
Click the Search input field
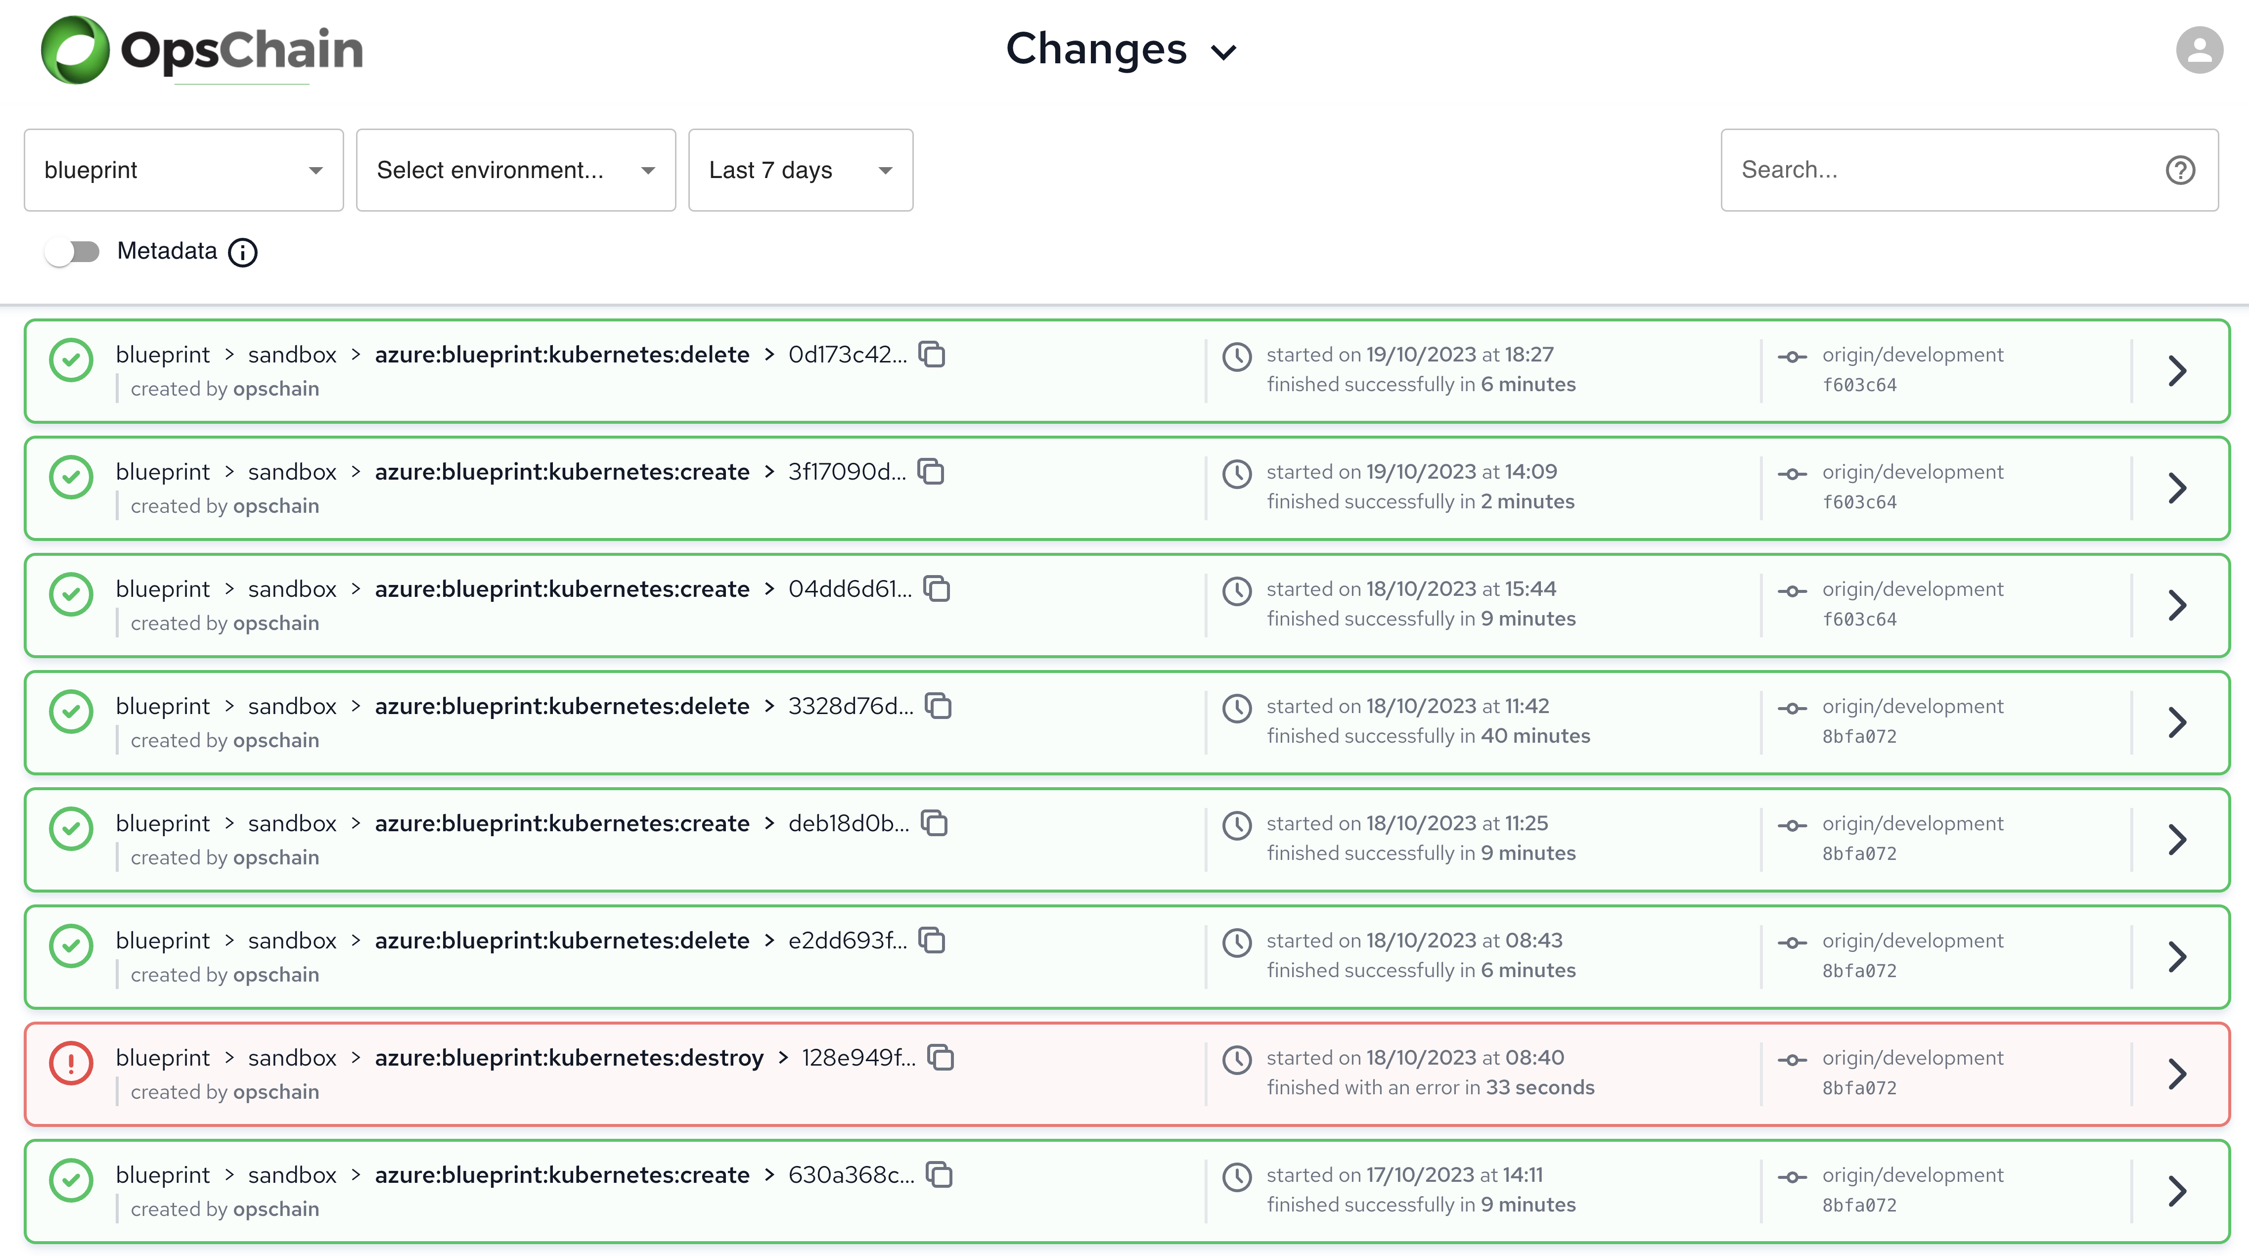click(x=1969, y=170)
